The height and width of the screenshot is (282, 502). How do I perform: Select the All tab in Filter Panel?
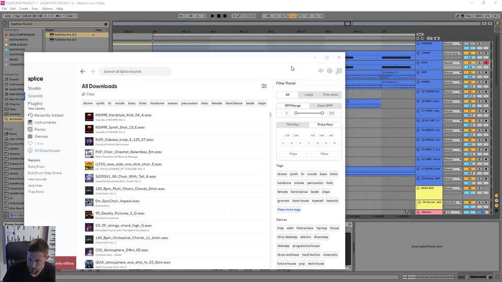(288, 95)
